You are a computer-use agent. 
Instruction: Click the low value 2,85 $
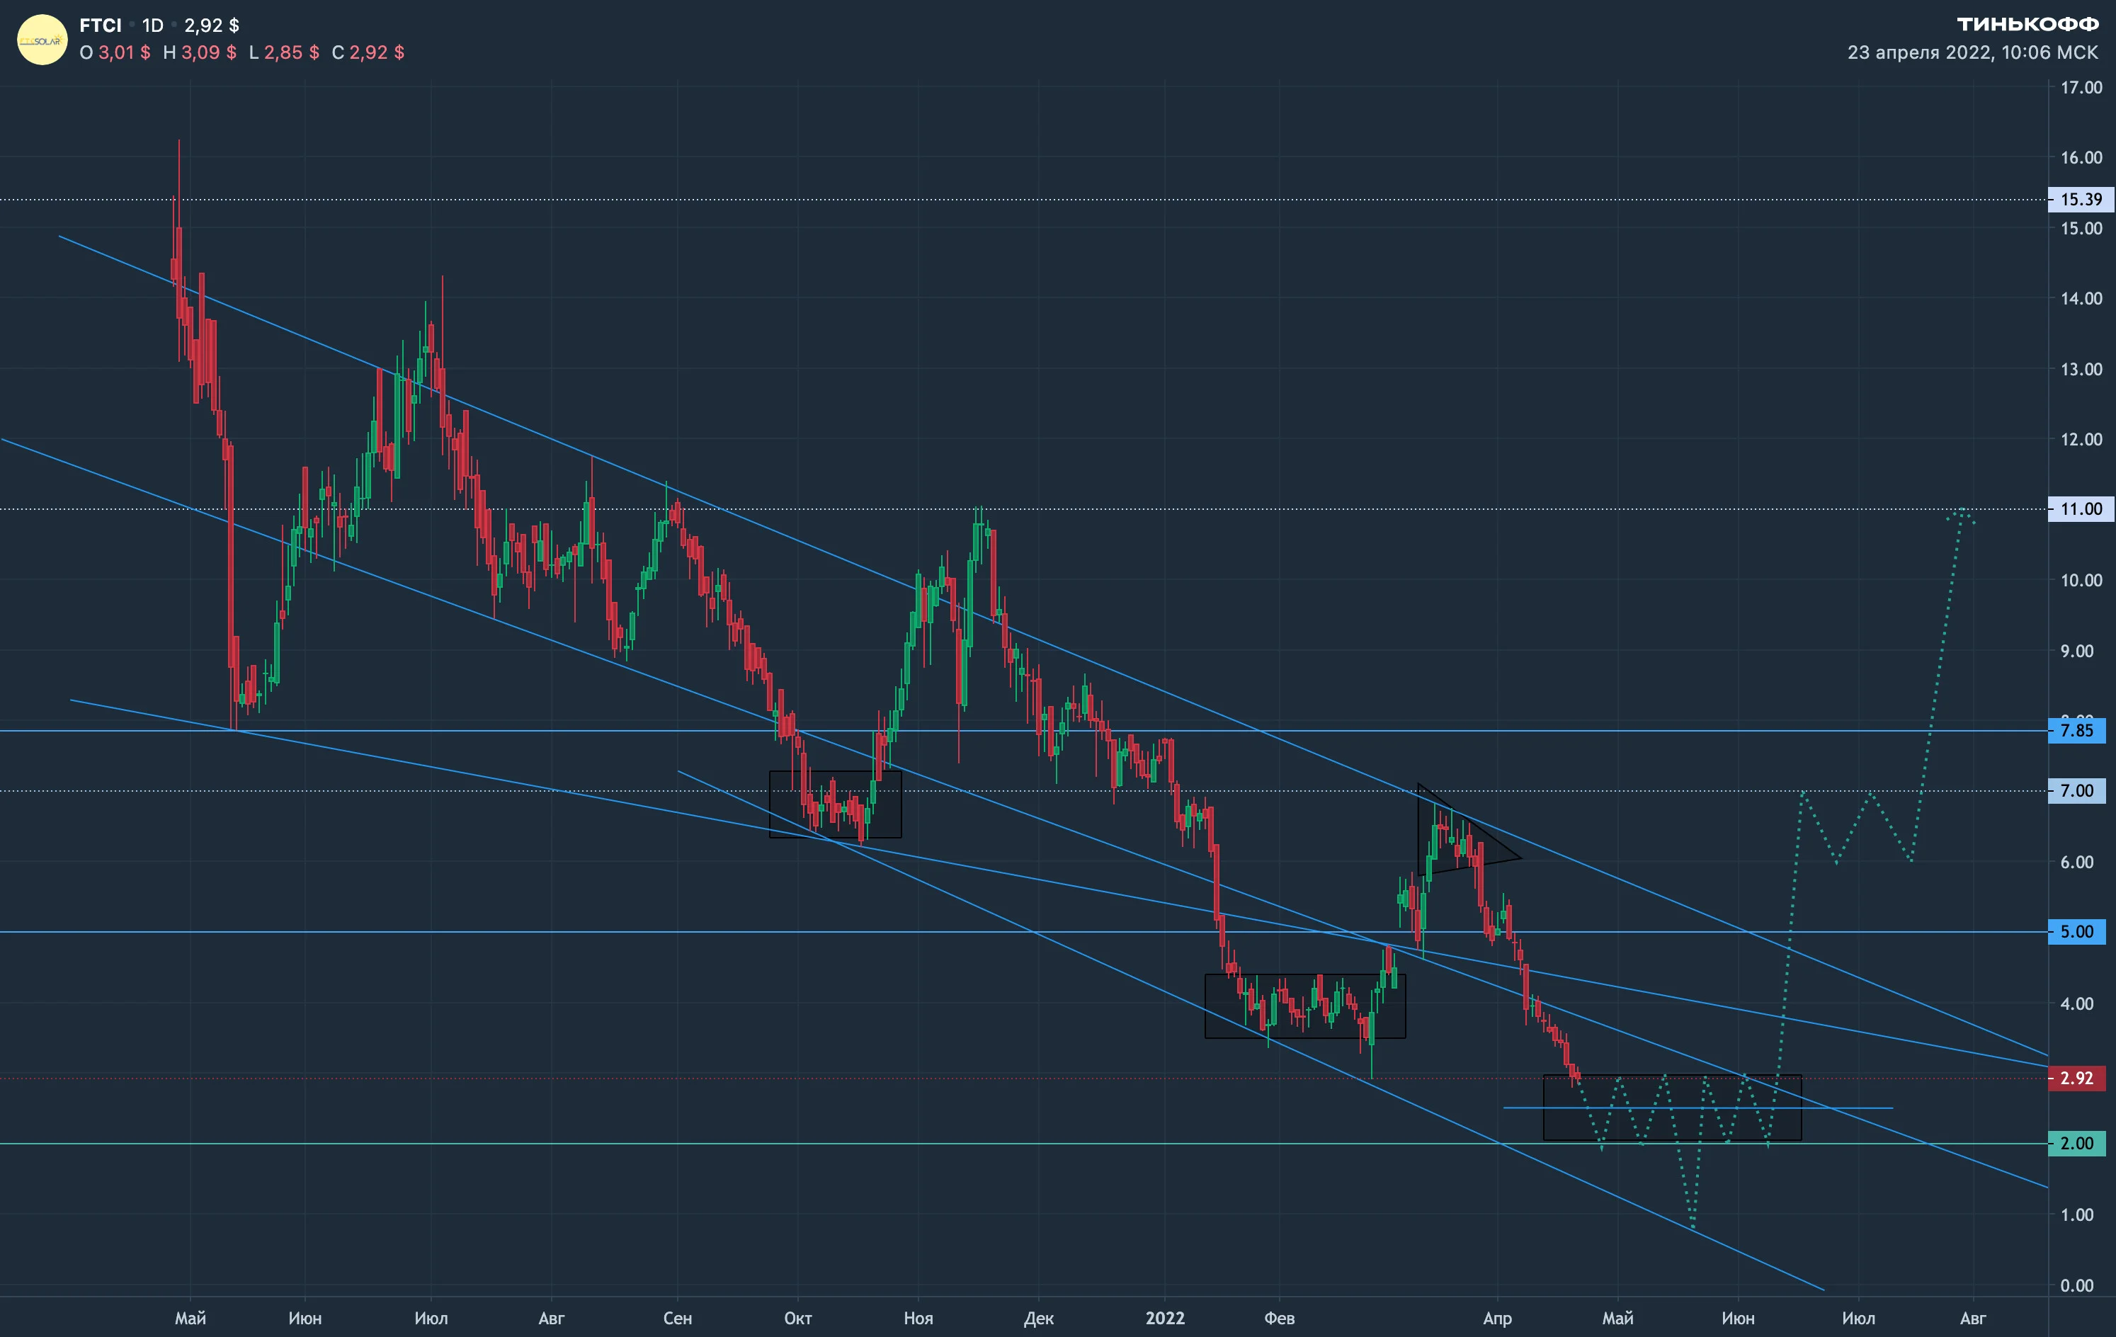tap(292, 52)
